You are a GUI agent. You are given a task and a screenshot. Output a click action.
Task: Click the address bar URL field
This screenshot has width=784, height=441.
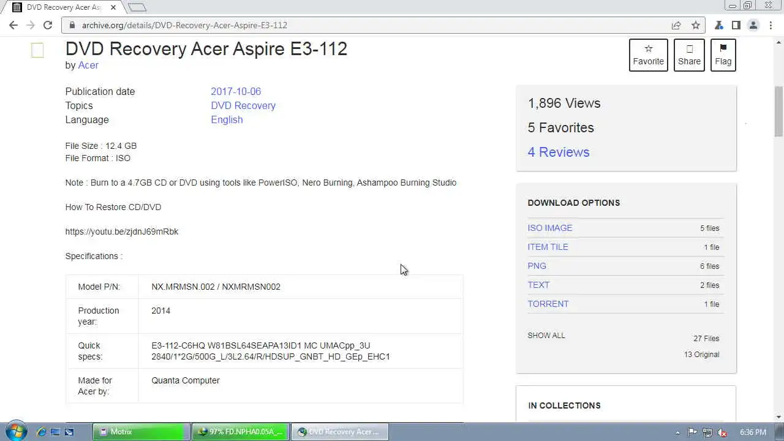coord(367,25)
